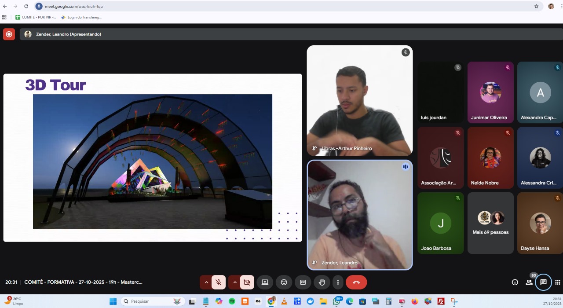Viewport: 563px width, 308px height.
Task: Open the activities grid icon
Action: click(x=557, y=282)
